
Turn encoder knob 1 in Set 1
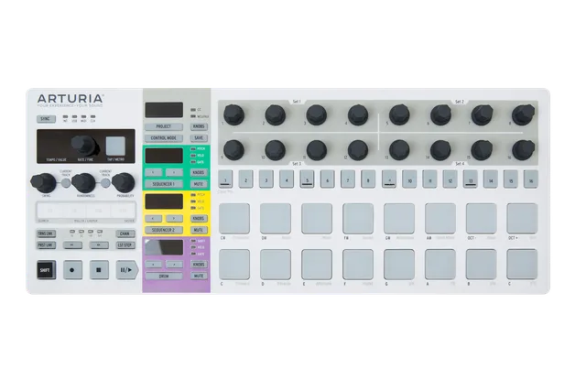click(x=234, y=114)
